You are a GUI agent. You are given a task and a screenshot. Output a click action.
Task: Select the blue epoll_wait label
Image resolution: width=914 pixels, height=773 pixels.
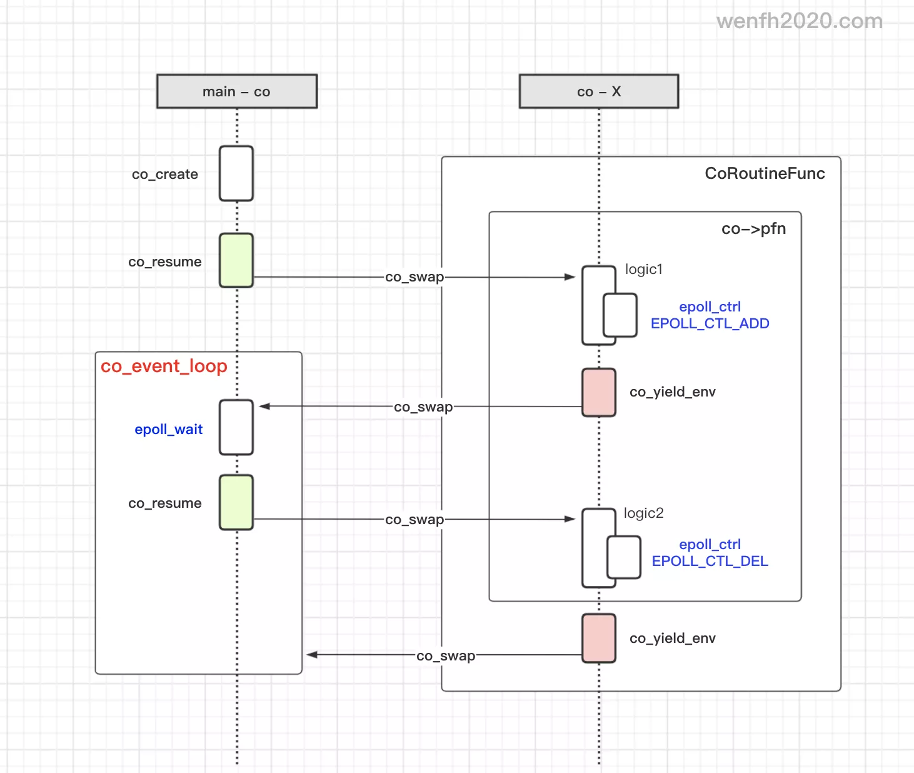tap(168, 430)
